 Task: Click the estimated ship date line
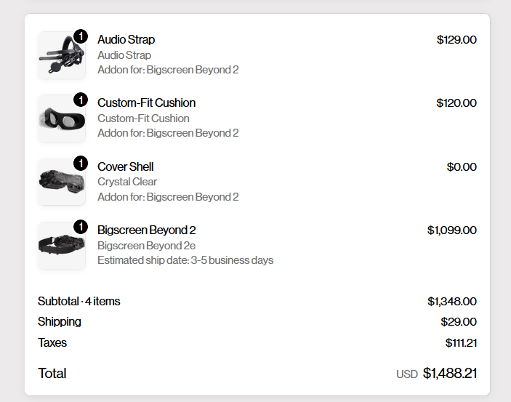coord(185,260)
